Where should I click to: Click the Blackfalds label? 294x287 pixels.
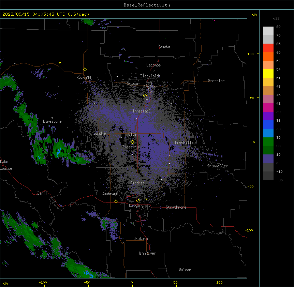coord(150,76)
